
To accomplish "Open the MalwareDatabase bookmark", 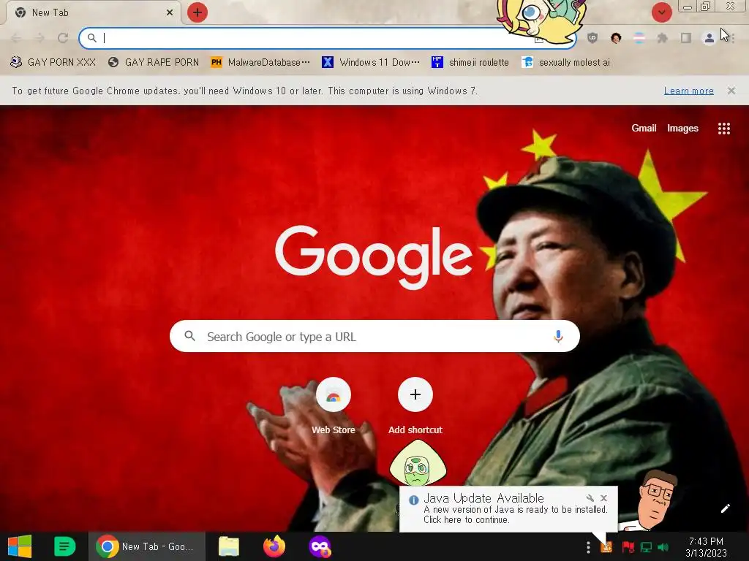I will (x=260, y=63).
